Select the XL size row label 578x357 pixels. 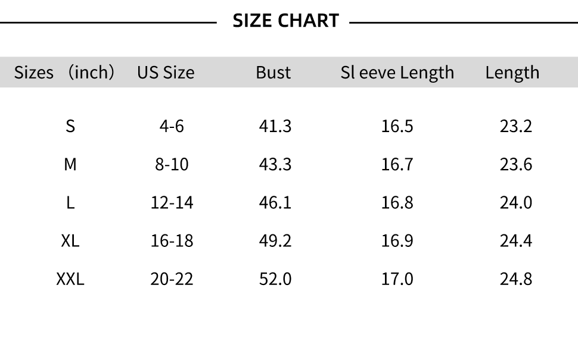70,240
